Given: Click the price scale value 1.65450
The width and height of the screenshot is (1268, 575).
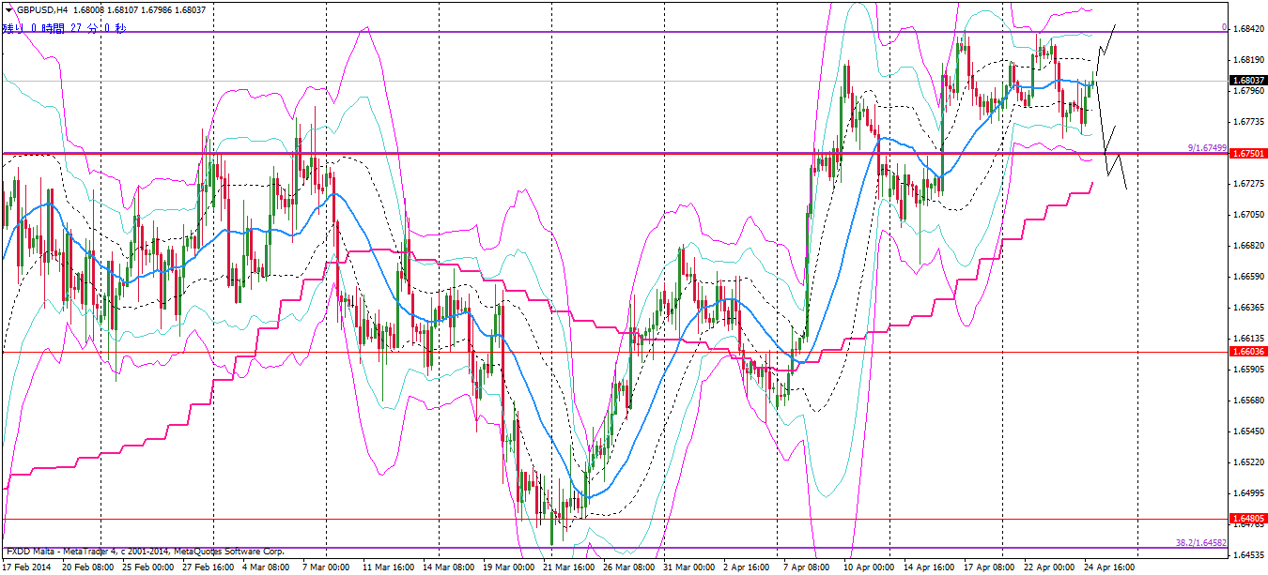Looking at the screenshot, I should 1248,431.
